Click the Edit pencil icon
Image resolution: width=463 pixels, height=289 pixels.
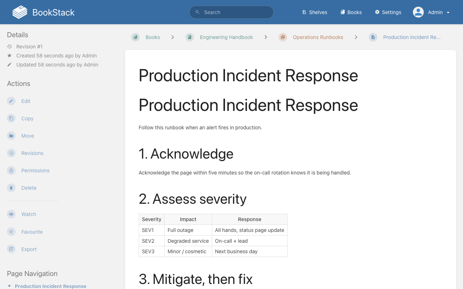point(11,101)
